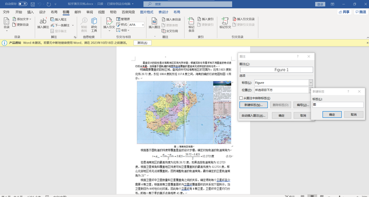This screenshot has width=369, height=197.
Task: Click 添加文字 in the 目录 group
Action: [22, 19]
